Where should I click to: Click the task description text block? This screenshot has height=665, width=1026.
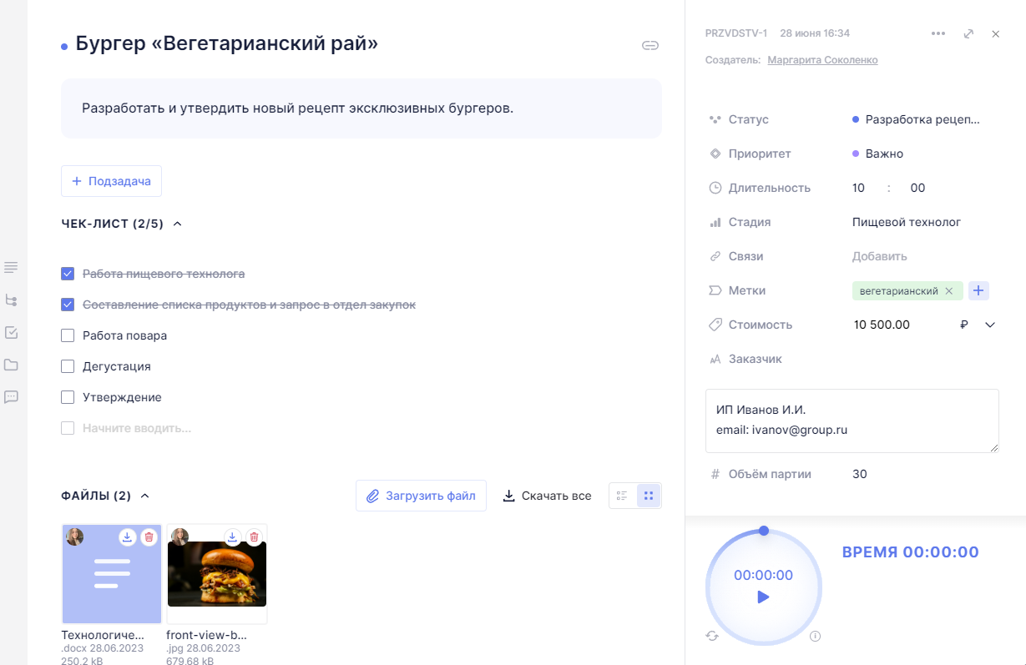click(361, 108)
